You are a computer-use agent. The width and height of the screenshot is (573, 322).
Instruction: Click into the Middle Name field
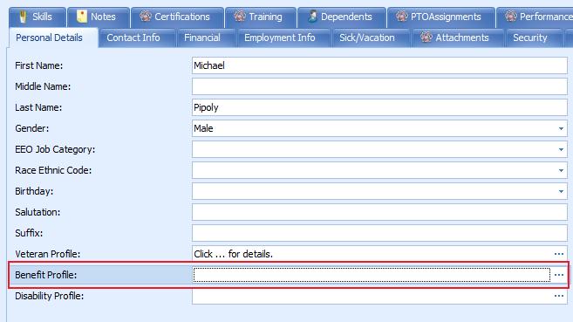coord(379,86)
